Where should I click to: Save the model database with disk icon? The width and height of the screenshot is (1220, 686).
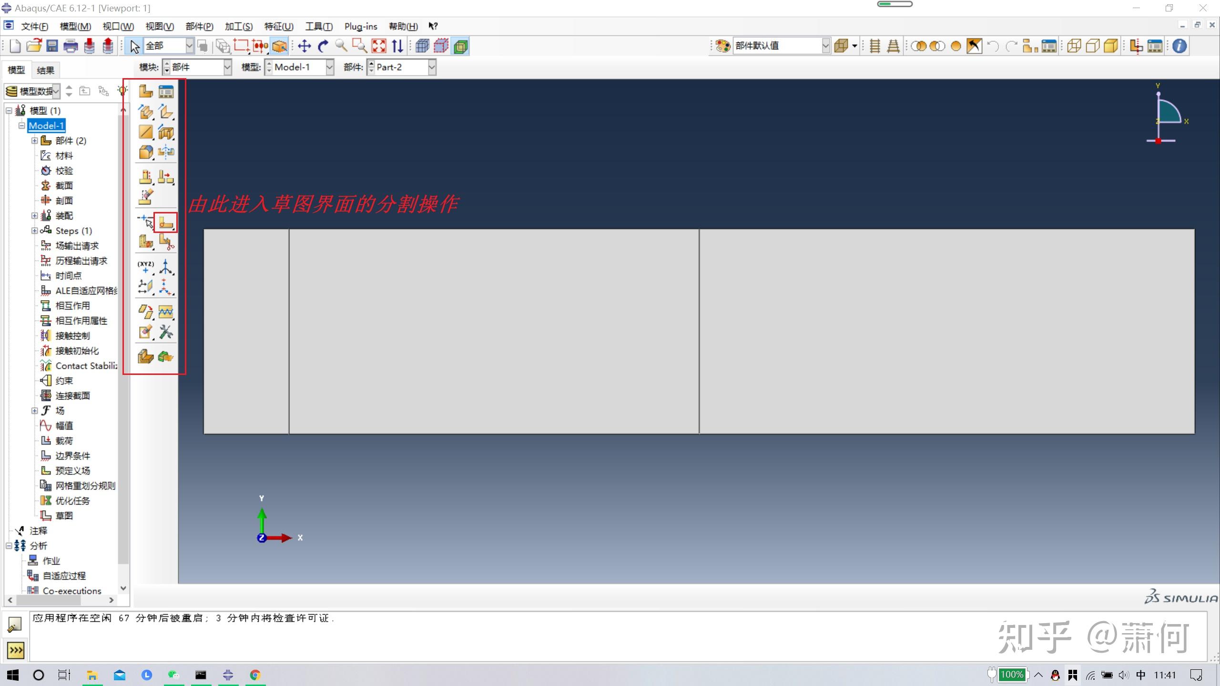coord(52,46)
